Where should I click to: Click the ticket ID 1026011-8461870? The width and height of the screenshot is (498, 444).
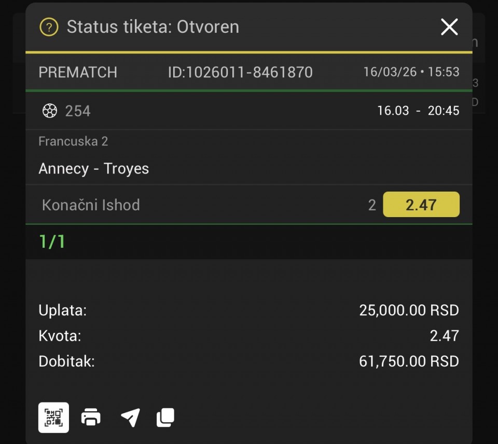click(x=240, y=72)
